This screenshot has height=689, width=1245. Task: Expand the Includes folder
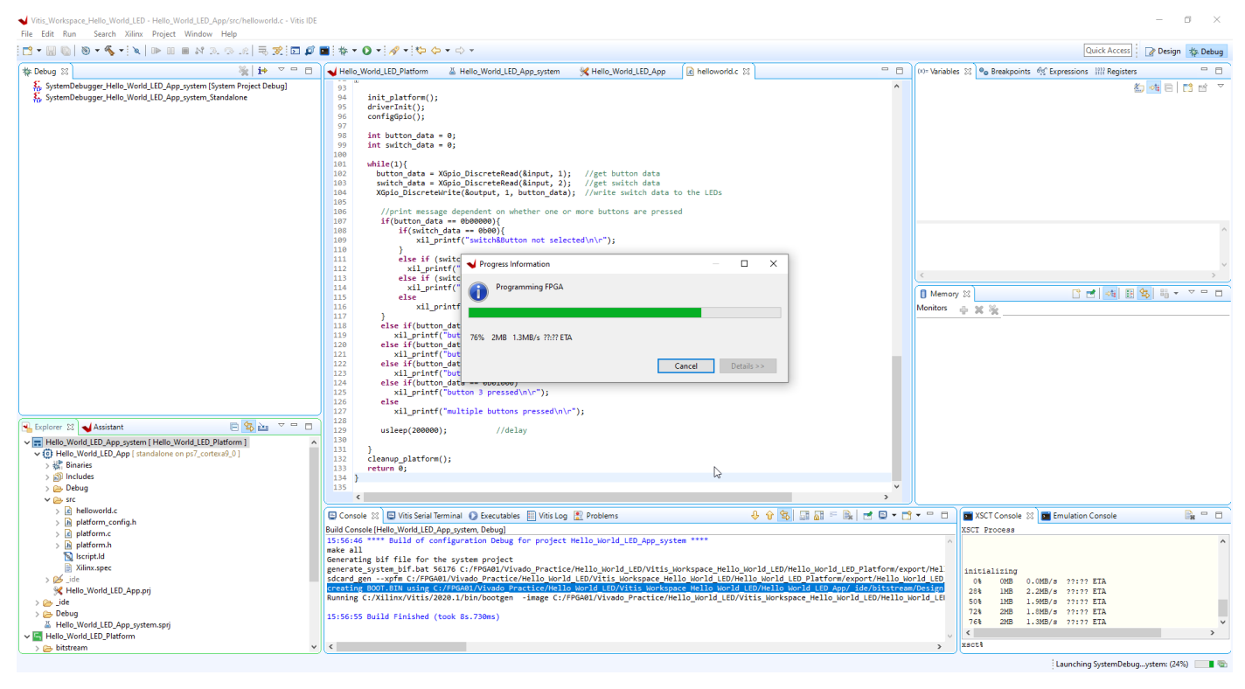tap(47, 477)
